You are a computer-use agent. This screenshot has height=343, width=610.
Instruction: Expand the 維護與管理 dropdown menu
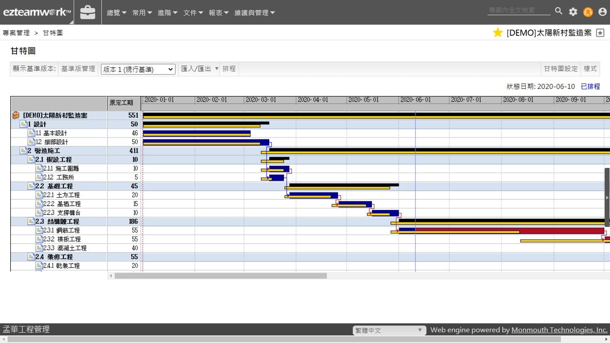(255, 13)
